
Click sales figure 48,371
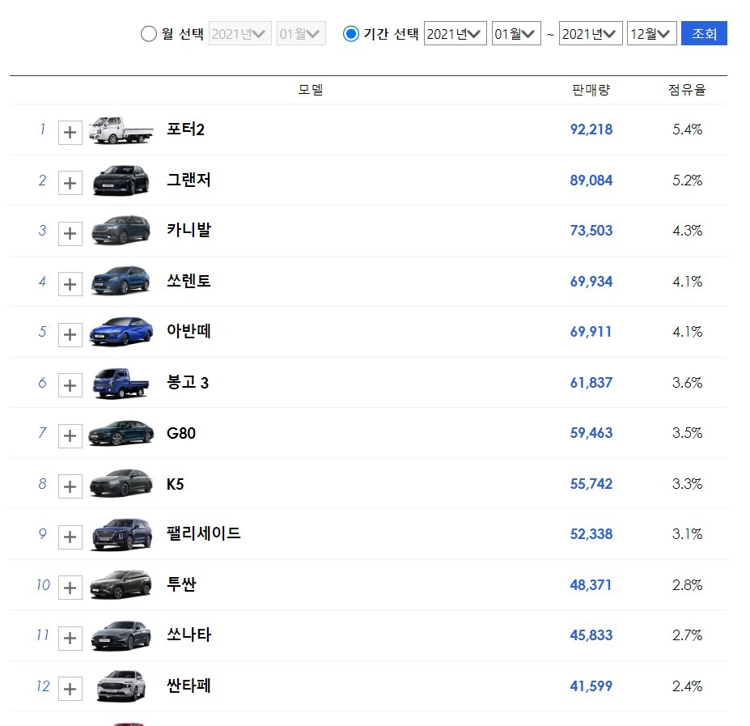click(x=591, y=585)
